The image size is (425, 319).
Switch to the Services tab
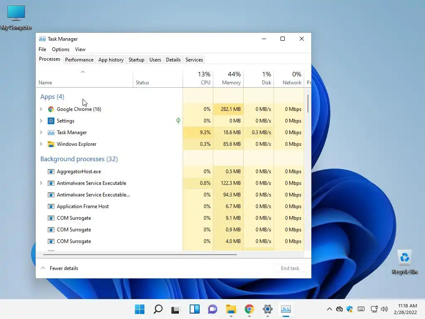pyautogui.click(x=194, y=60)
